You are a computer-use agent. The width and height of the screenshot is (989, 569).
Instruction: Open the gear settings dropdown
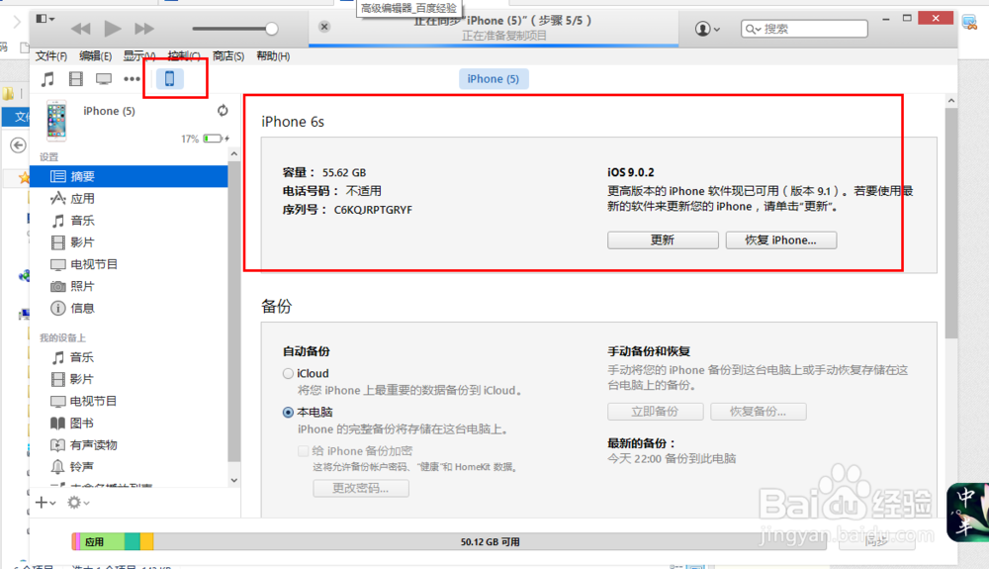pyautogui.click(x=78, y=503)
